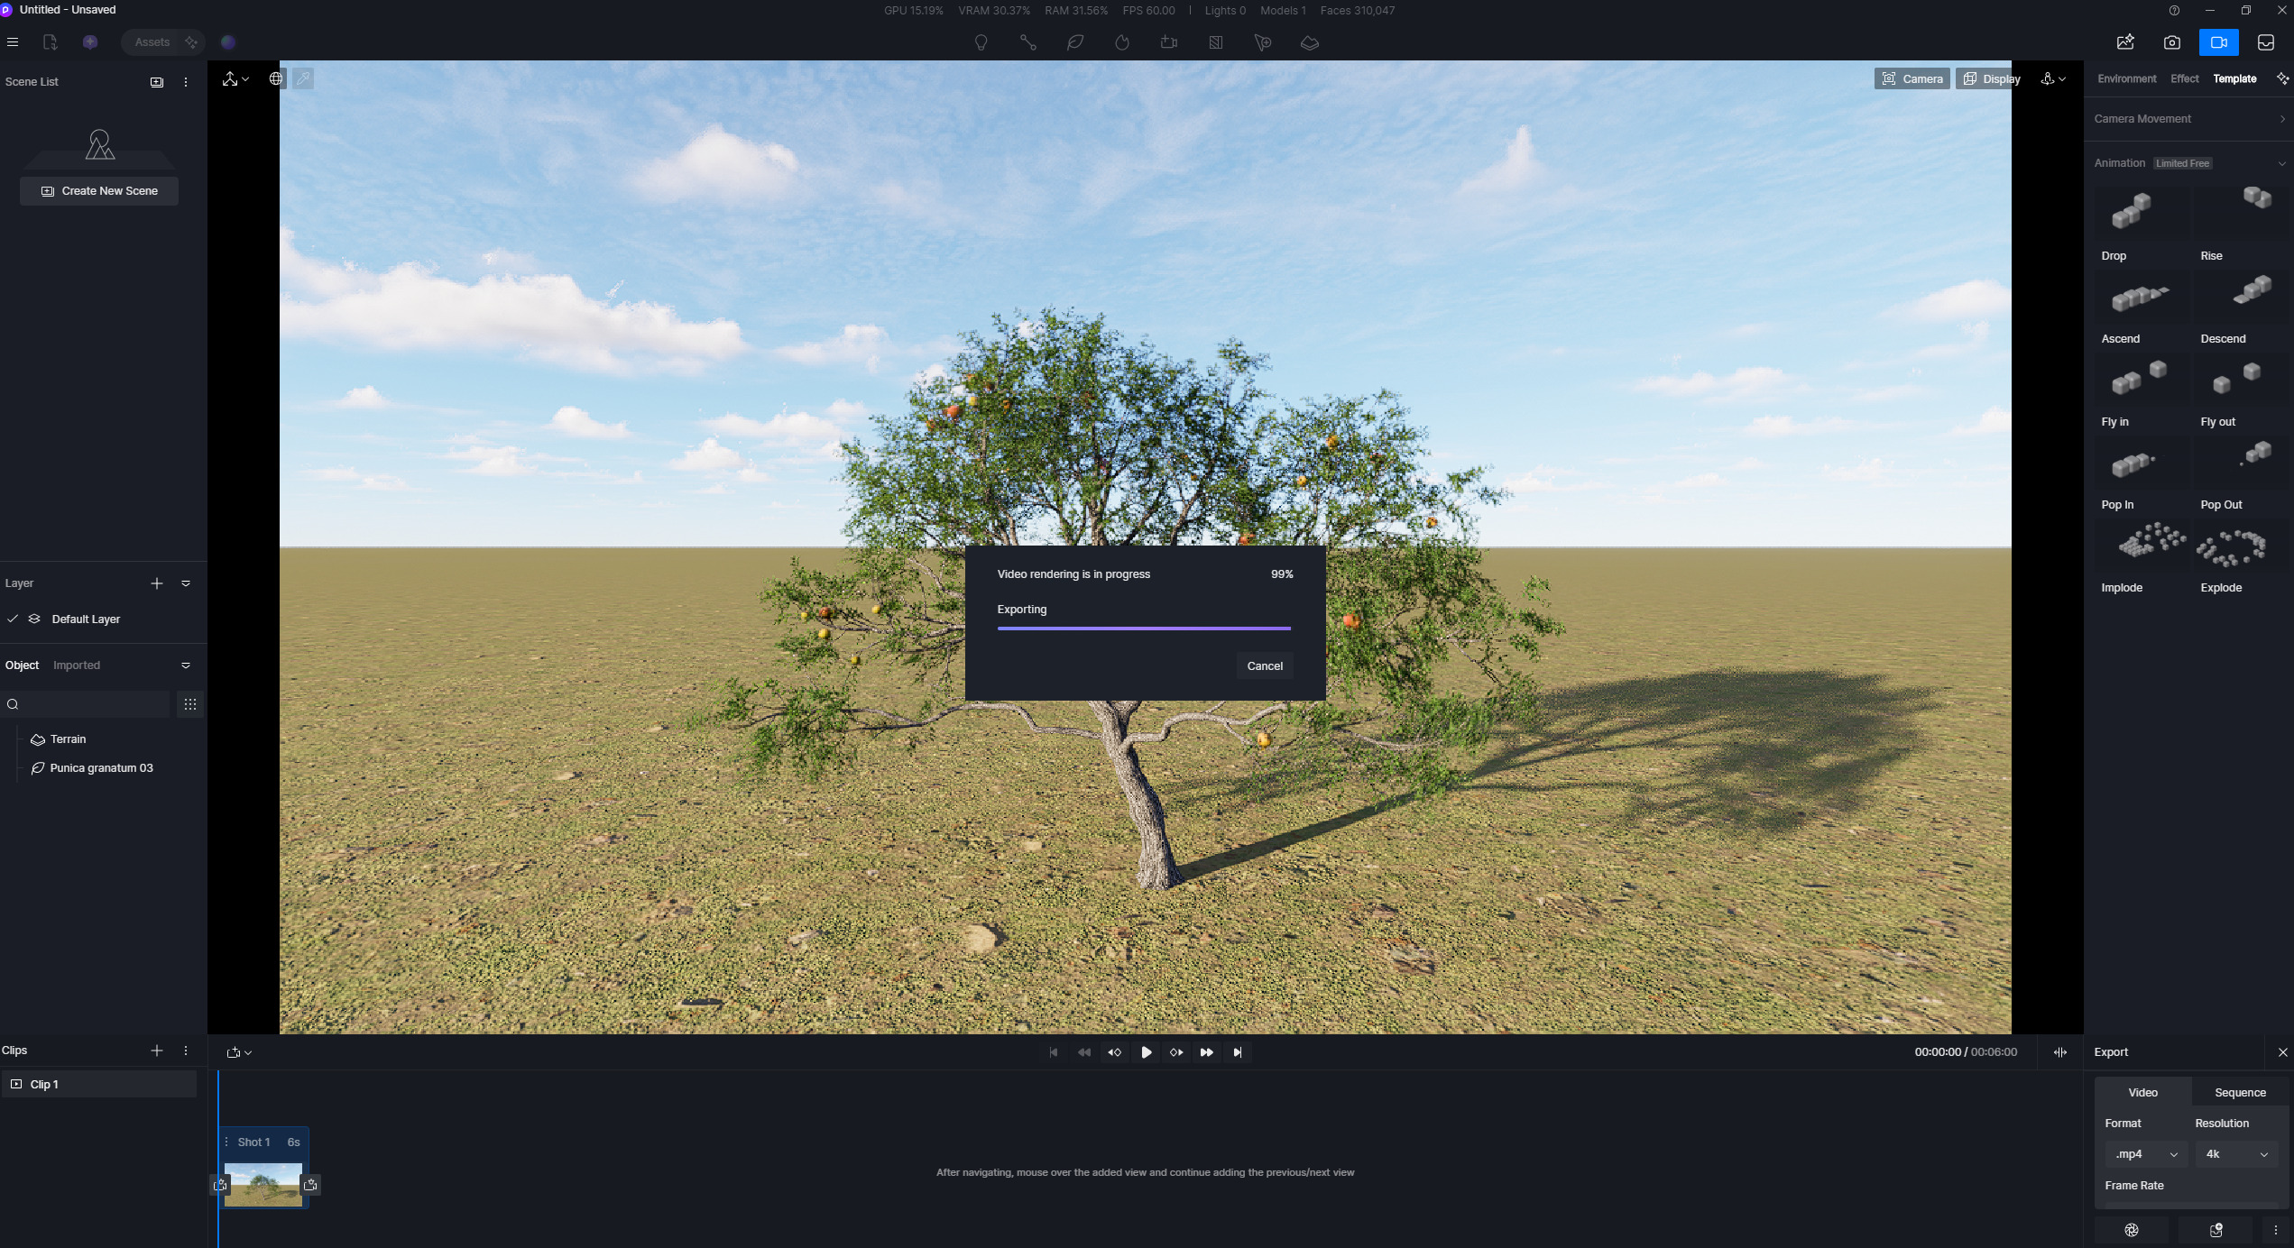Open the AI image enhance icon

tap(2124, 42)
